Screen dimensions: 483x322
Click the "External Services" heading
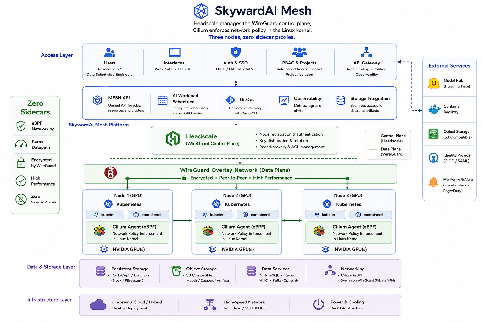coord(449,66)
